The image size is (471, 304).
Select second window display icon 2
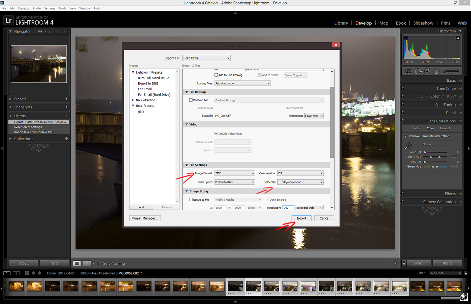pyautogui.click(x=16, y=273)
